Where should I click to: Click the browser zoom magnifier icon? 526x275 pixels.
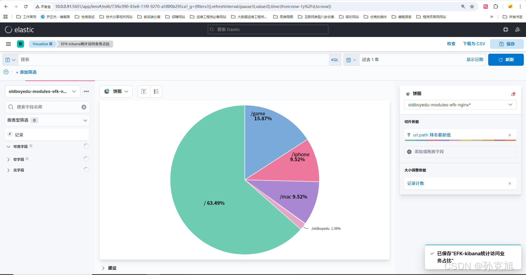click(x=463, y=7)
